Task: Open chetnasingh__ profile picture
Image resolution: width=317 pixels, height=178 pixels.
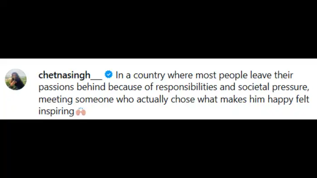Action: coord(16,80)
